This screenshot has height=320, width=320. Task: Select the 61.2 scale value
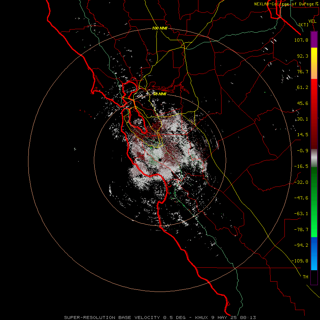point(303,87)
